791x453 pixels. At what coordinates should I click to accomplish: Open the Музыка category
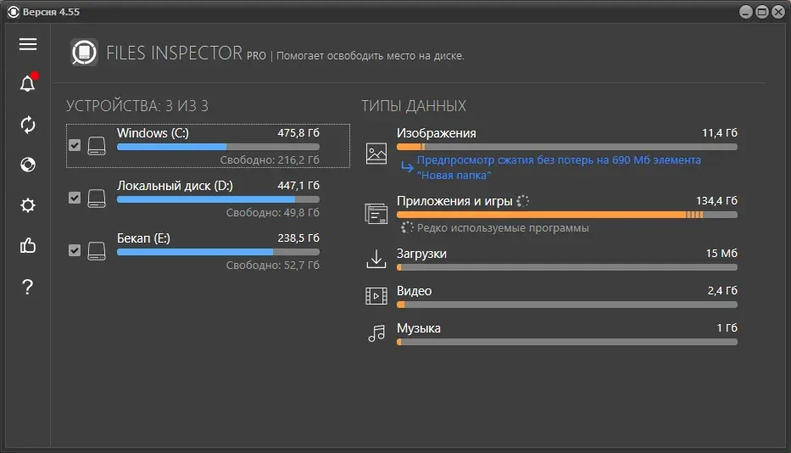(419, 328)
